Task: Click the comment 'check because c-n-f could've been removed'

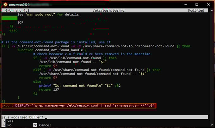Action: (92, 54)
